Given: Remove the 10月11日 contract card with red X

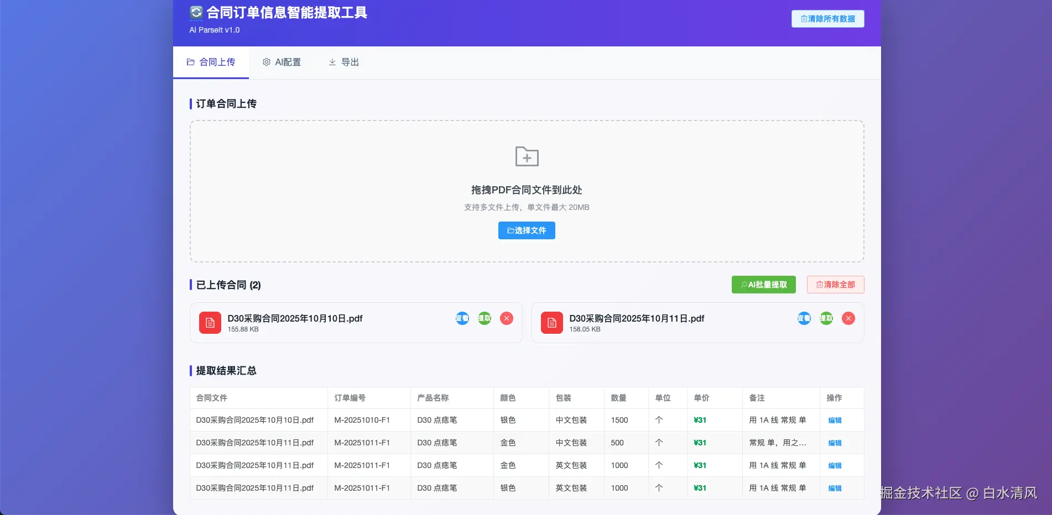Looking at the screenshot, I should click(848, 318).
